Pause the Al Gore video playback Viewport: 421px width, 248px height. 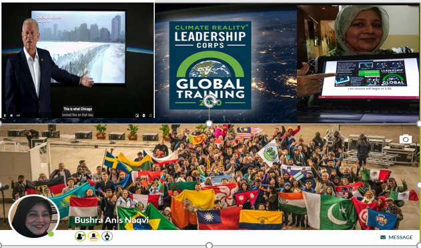[5, 115]
